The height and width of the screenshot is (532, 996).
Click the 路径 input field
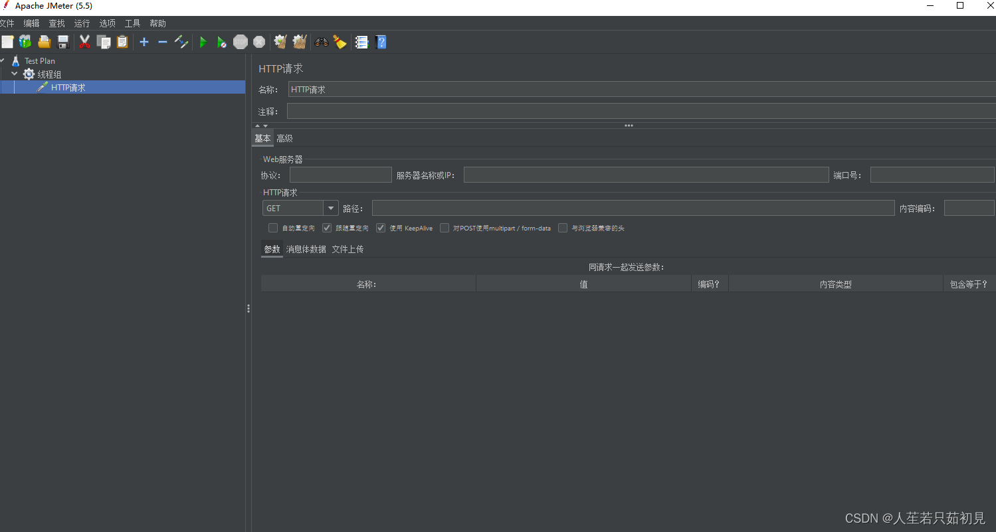click(x=633, y=208)
